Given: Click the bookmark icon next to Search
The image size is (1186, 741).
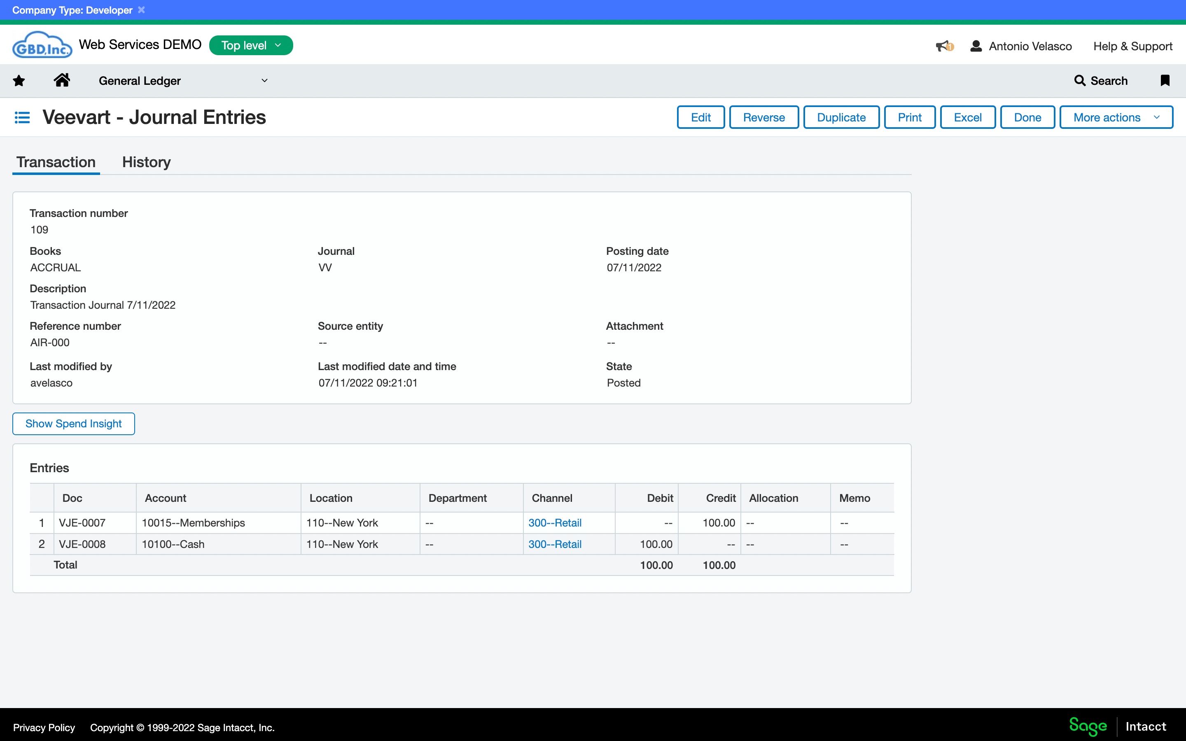Looking at the screenshot, I should click(1165, 80).
